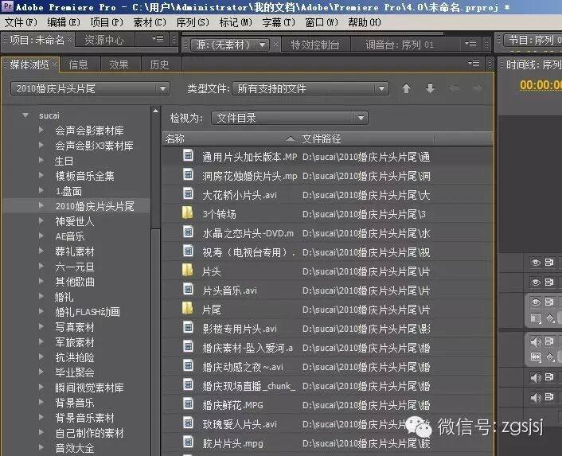
Task: Switch to the 资源中心 tab
Action: click(104, 40)
